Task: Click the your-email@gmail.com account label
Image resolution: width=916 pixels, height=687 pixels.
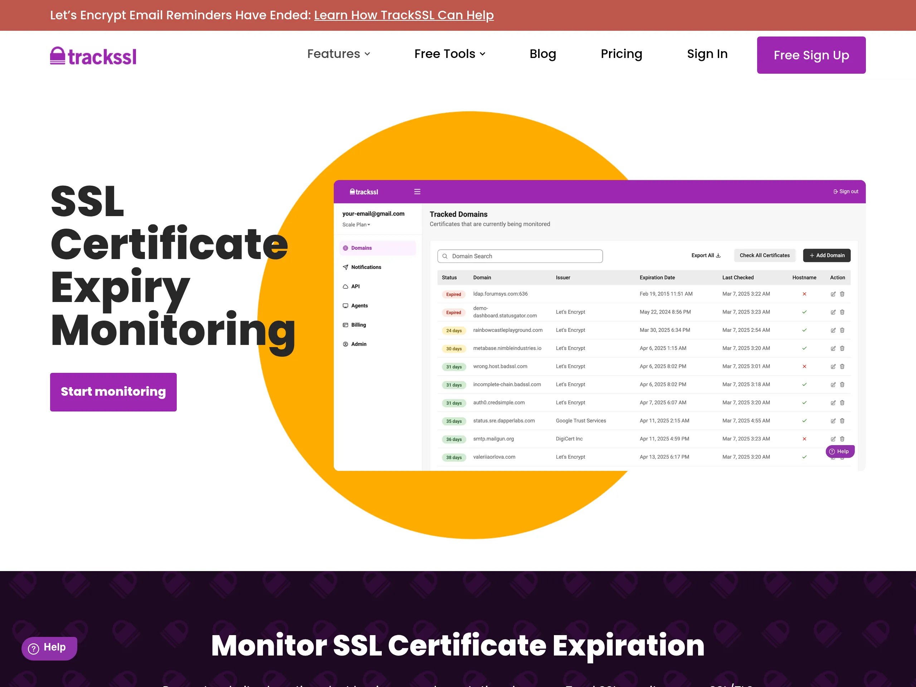Action: coord(373,214)
